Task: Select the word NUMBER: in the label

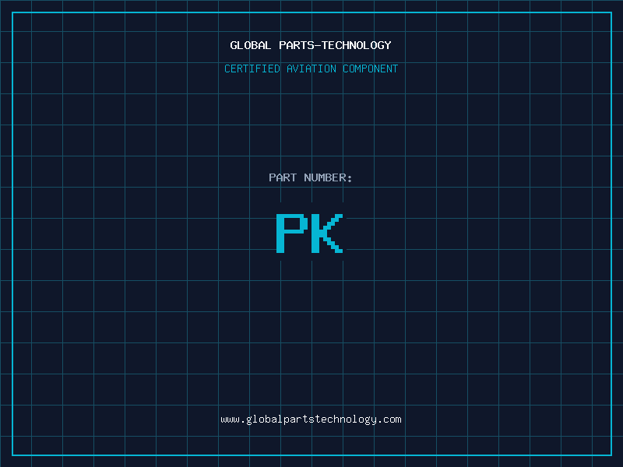Action: [328, 177]
